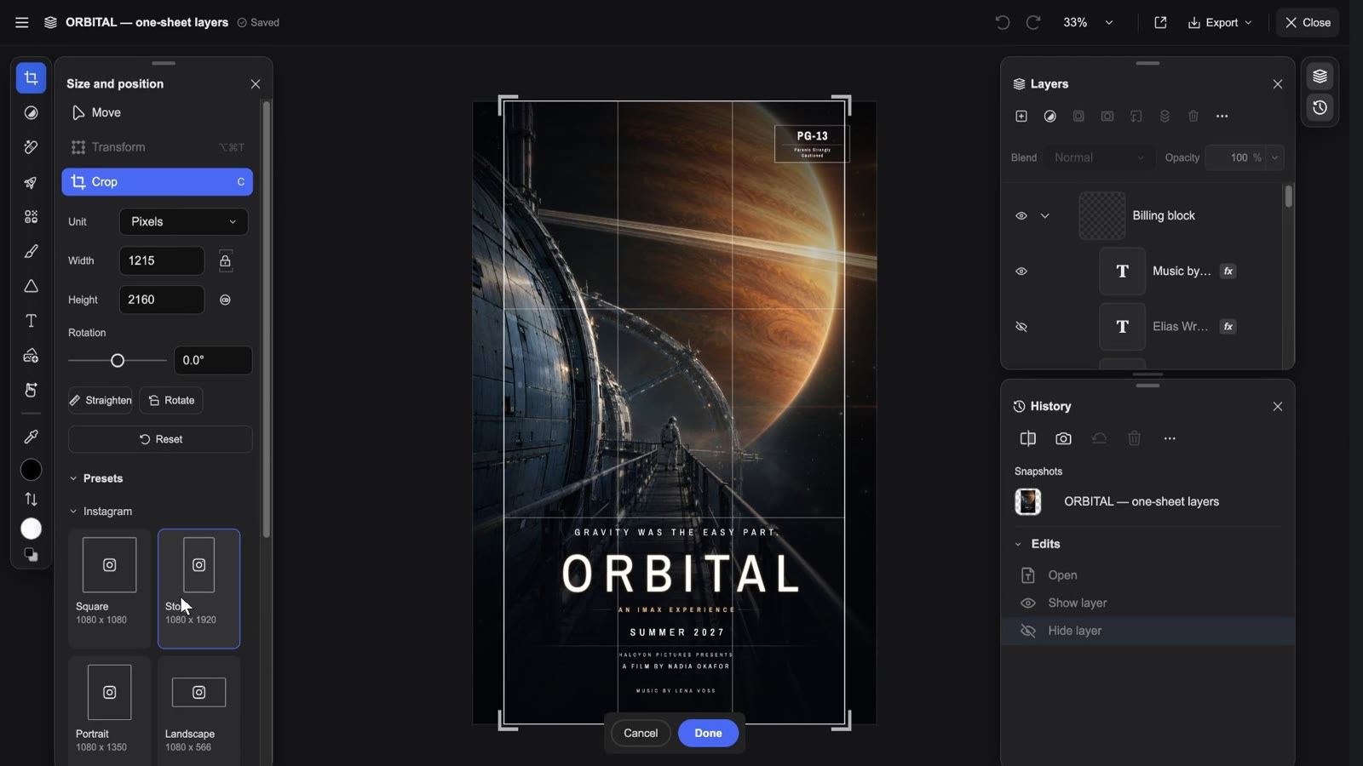Viewport: 1363px width, 766px height.
Task: Select the hand gesture tool
Action: click(x=31, y=390)
